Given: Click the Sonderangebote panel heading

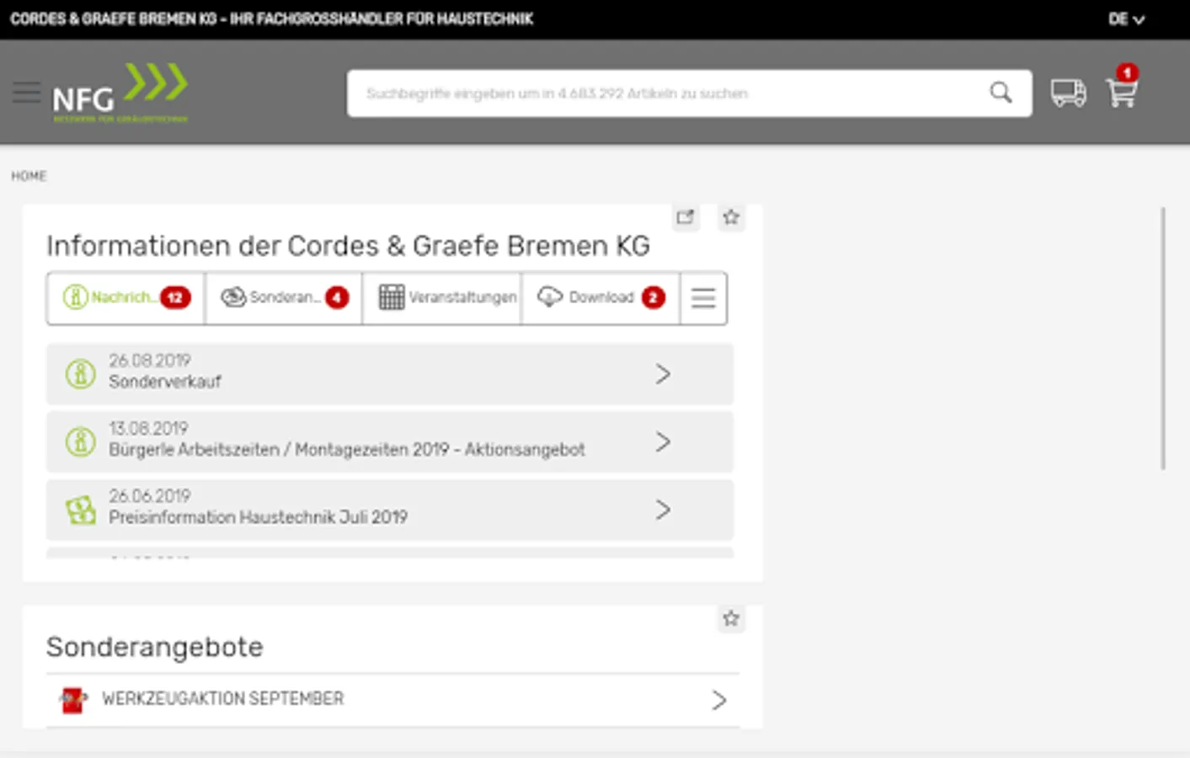Looking at the screenshot, I should pyautogui.click(x=155, y=647).
